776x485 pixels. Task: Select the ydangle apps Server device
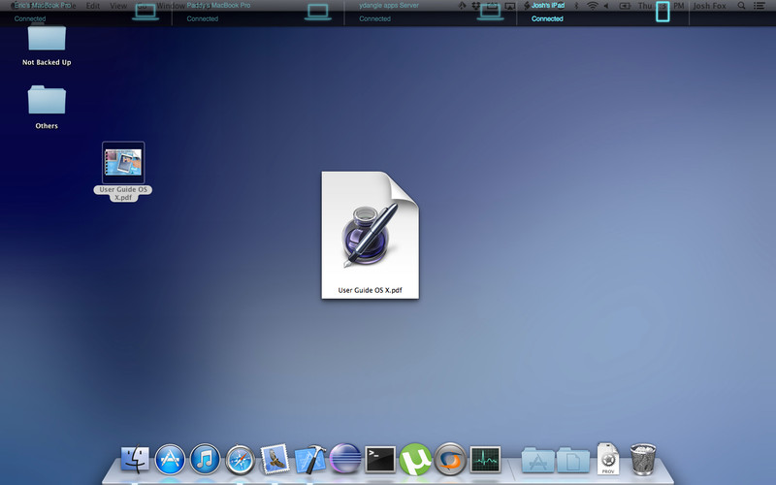(x=430, y=13)
